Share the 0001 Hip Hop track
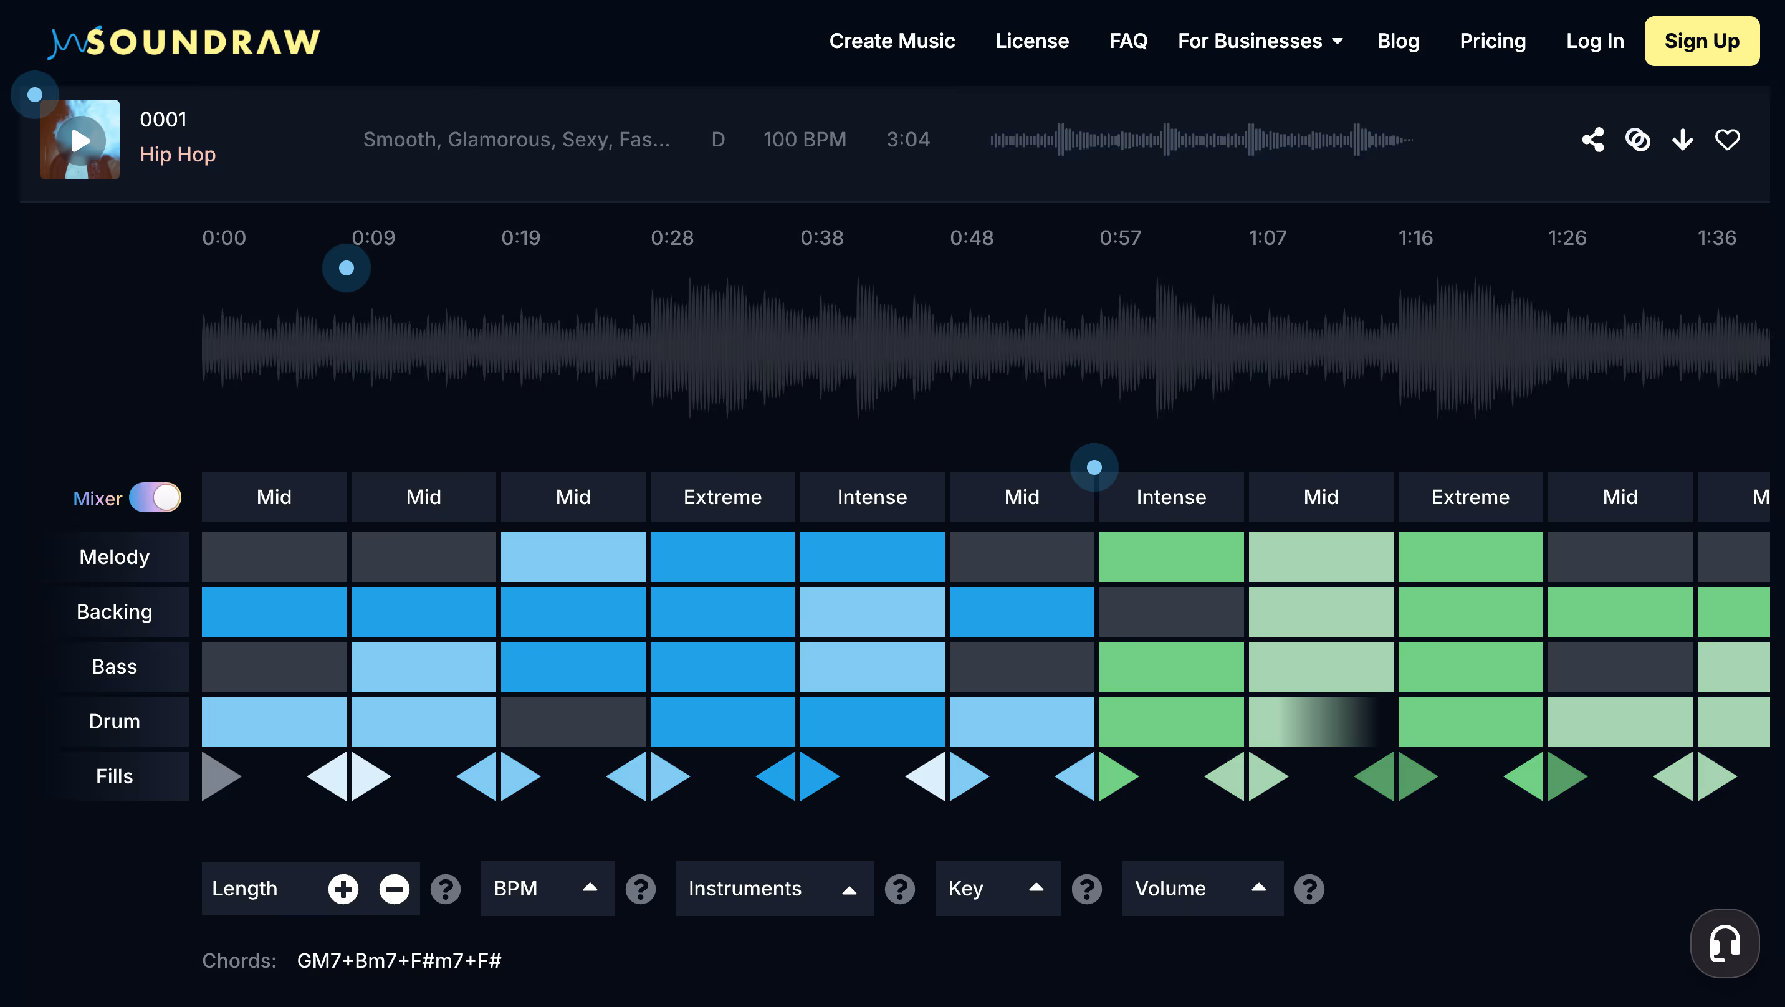Screen dimensions: 1785x1007 1592,140
